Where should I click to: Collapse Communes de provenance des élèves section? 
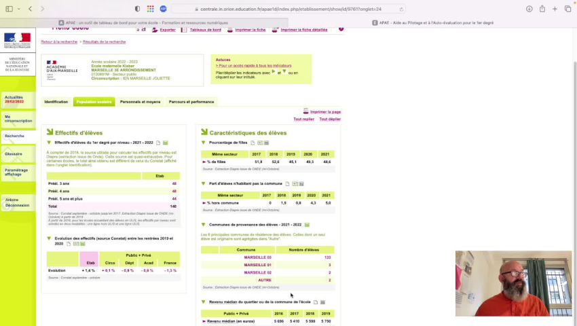pos(204,225)
